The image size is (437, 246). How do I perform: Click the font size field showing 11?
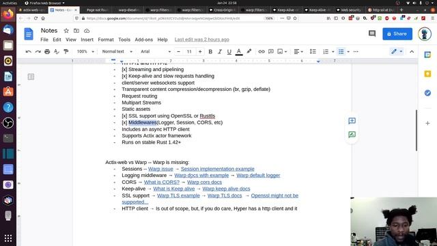tap(189, 52)
